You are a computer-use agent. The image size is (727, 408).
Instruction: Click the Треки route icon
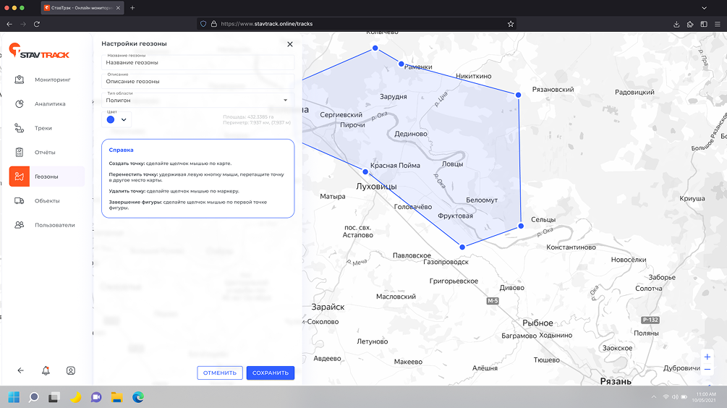[20, 128]
